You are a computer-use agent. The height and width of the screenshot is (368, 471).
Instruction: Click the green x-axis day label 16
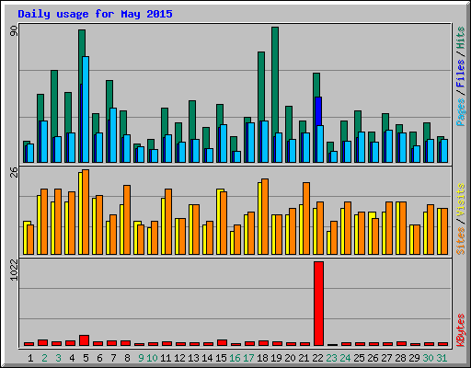[x=235, y=358]
